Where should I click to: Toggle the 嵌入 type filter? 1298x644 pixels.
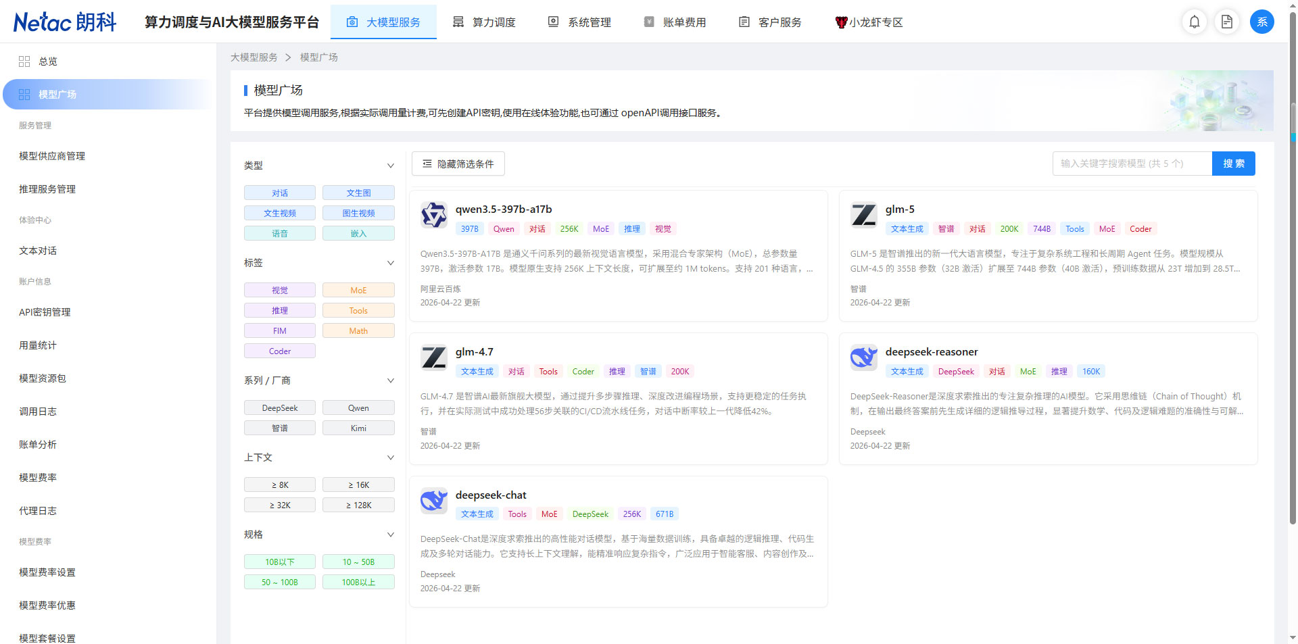[x=358, y=234]
